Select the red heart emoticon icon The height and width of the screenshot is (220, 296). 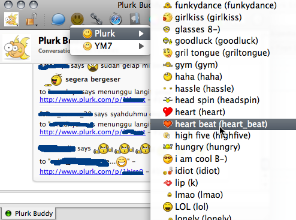tap(167, 111)
